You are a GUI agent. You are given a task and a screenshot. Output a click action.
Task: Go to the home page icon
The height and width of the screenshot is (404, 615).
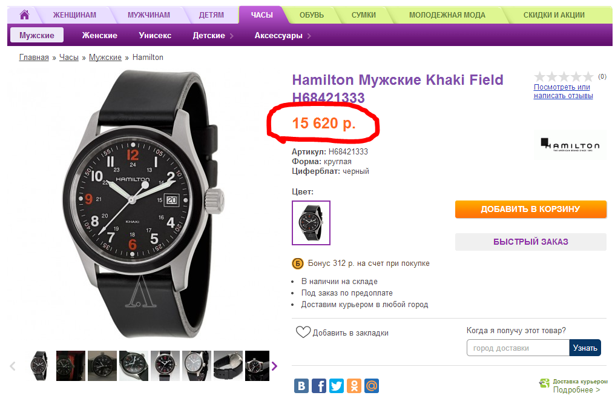[24, 15]
